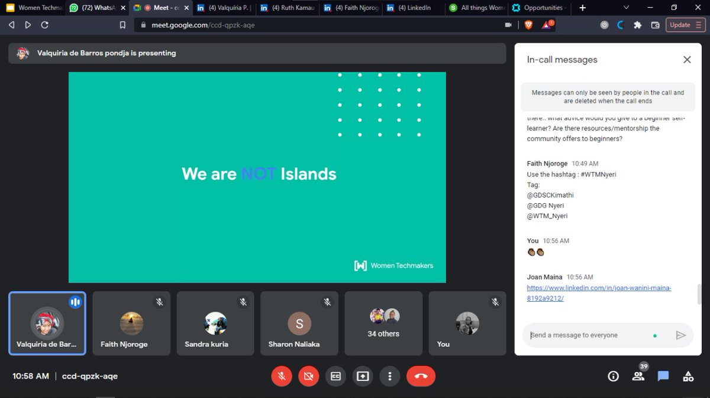
Task: Click the muted mic icon on Sharon Naliaka tile
Action: [x=327, y=302]
